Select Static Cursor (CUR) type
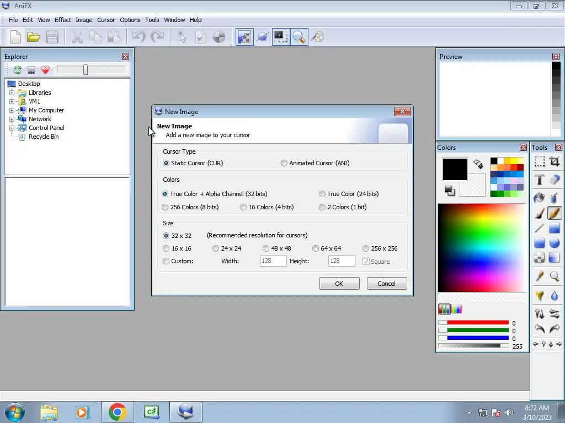The image size is (565, 423). pos(193,163)
